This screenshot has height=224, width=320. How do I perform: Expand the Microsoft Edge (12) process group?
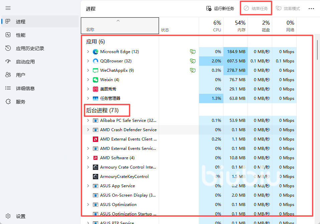coord(88,52)
